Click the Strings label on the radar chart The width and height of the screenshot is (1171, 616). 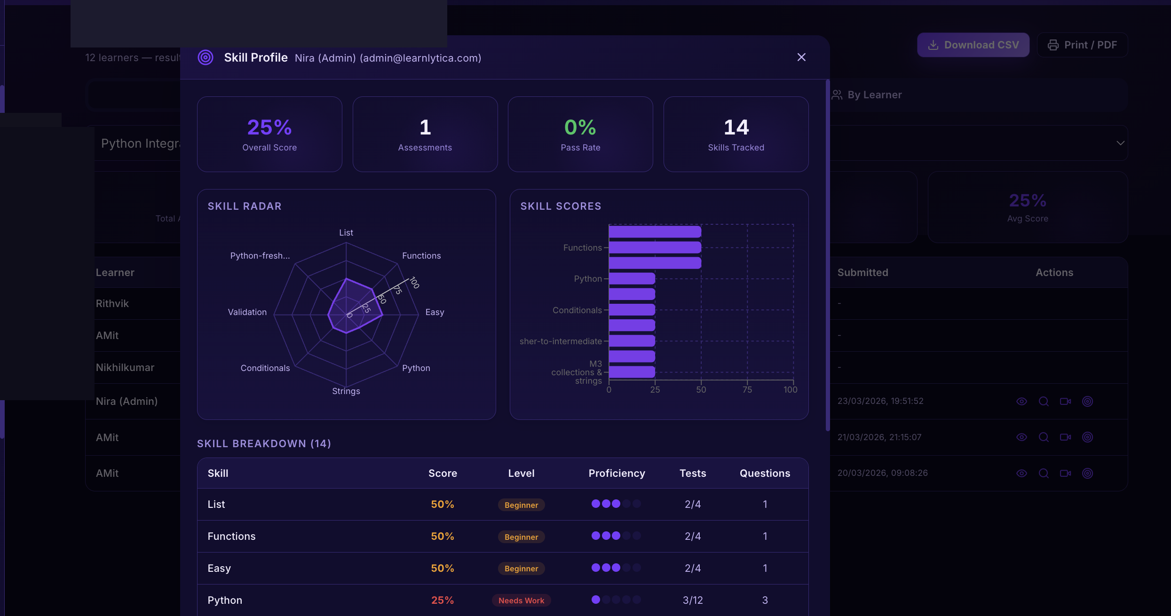point(346,391)
